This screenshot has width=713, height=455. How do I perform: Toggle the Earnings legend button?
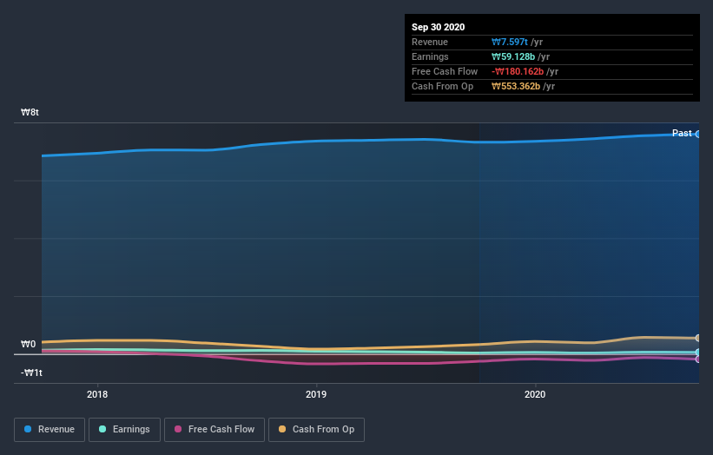coord(124,430)
